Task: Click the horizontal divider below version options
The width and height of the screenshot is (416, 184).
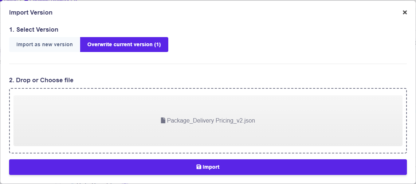Action: (208, 64)
